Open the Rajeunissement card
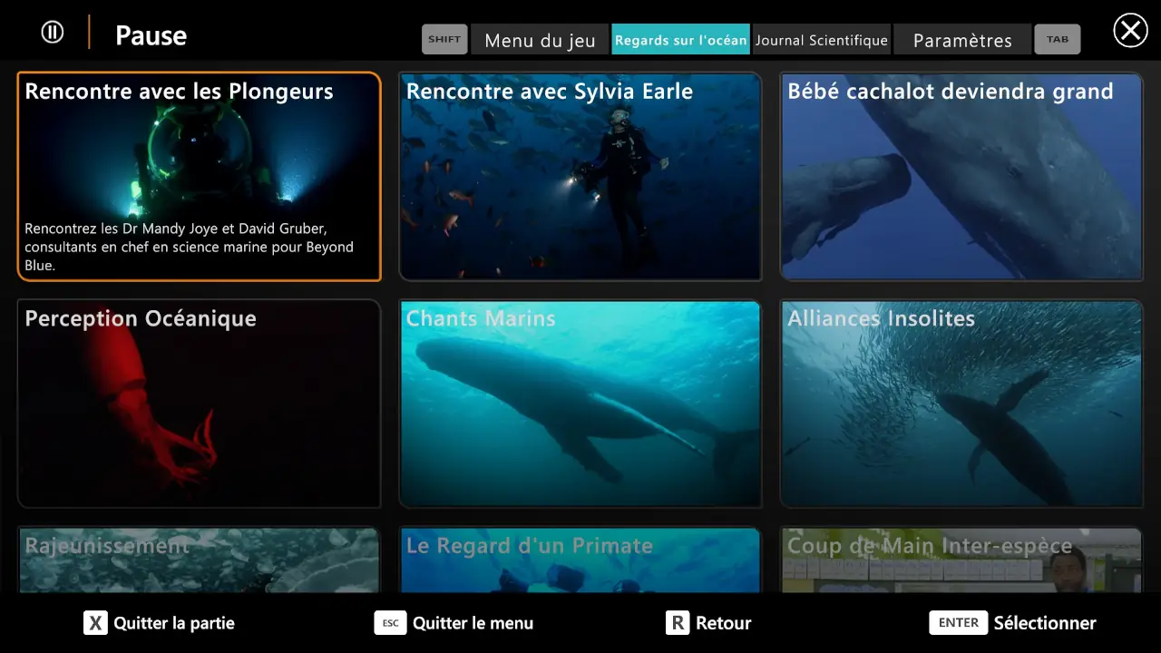1161x653 pixels. (199, 560)
